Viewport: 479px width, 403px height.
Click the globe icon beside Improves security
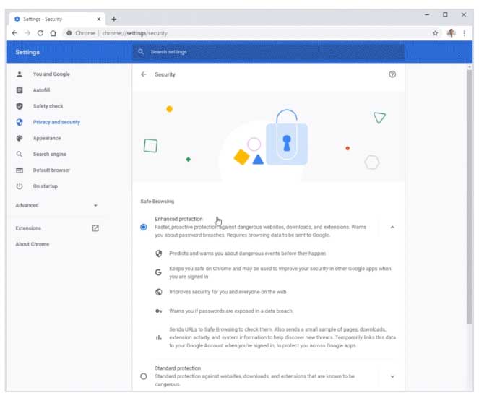(158, 292)
